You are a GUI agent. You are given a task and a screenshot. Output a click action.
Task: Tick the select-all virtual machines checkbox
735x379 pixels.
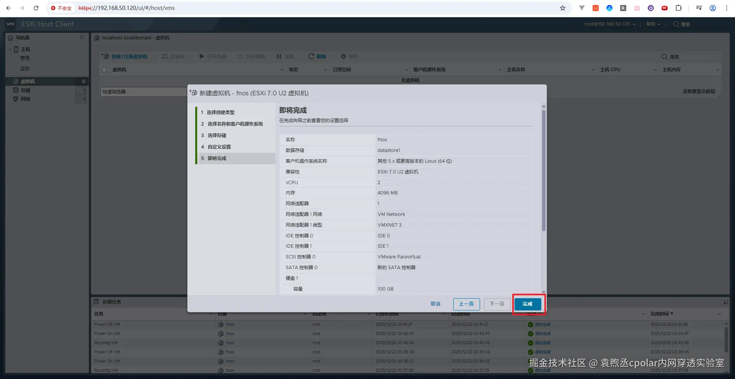coord(105,70)
